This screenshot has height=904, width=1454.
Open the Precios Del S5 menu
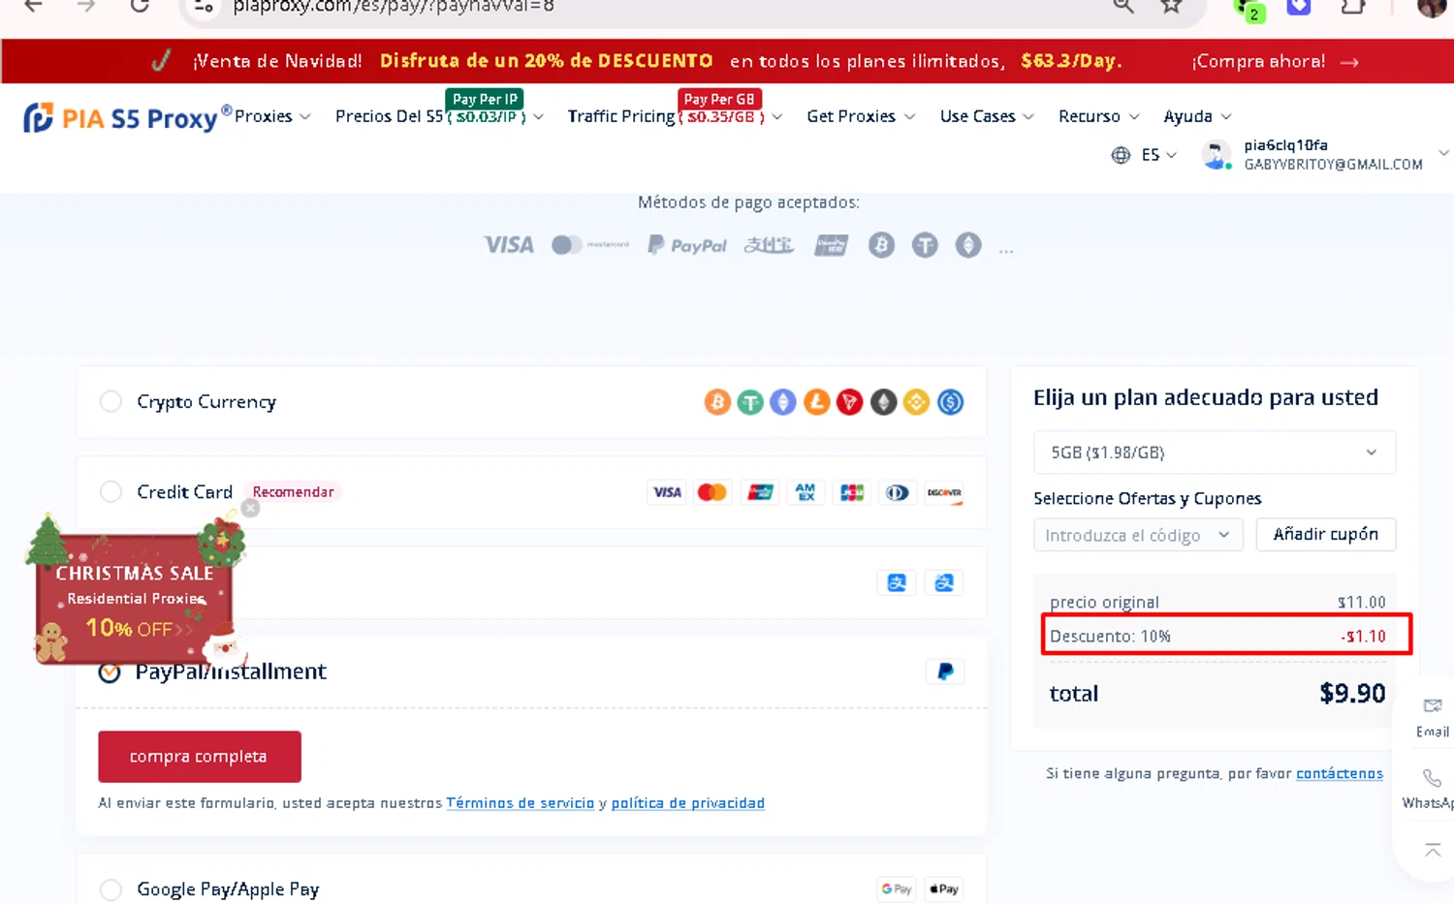[x=439, y=116]
